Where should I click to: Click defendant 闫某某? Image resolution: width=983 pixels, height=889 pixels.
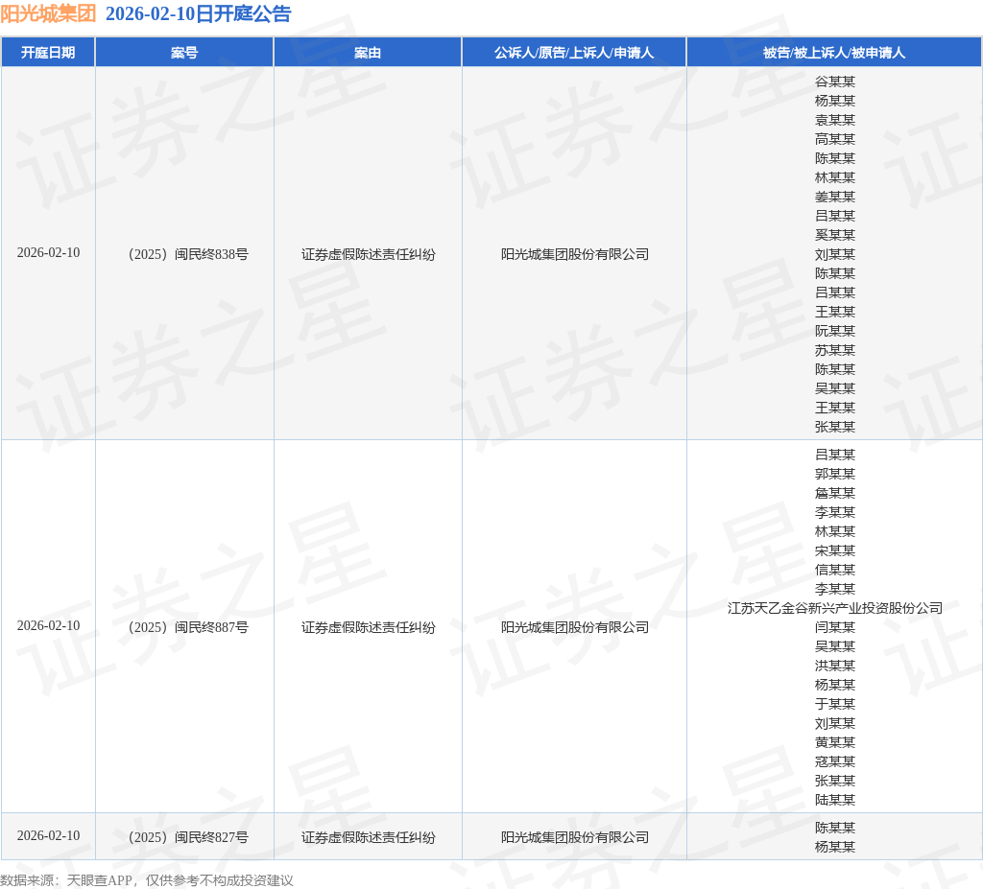pos(835,627)
